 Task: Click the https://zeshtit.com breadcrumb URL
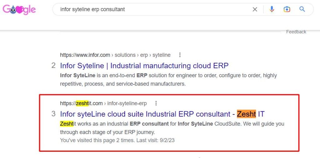tap(103, 103)
